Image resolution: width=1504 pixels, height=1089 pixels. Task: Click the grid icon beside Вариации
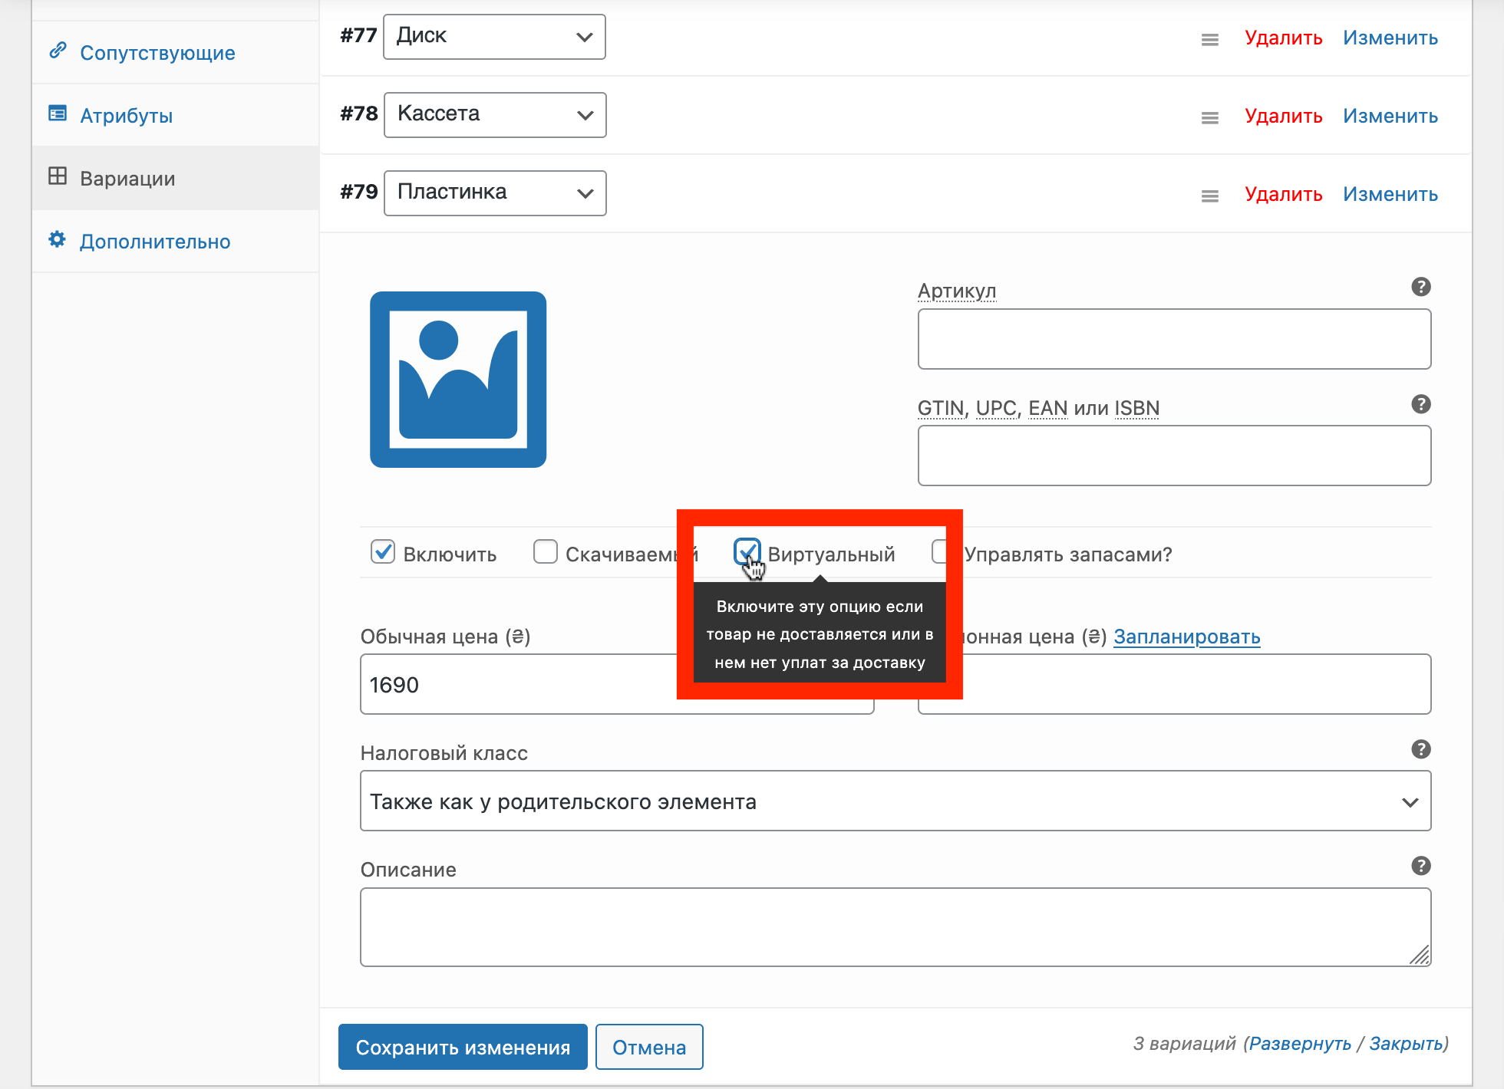tap(58, 176)
